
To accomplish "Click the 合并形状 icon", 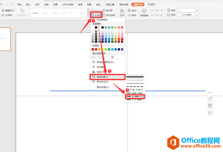I will point(22,11).
